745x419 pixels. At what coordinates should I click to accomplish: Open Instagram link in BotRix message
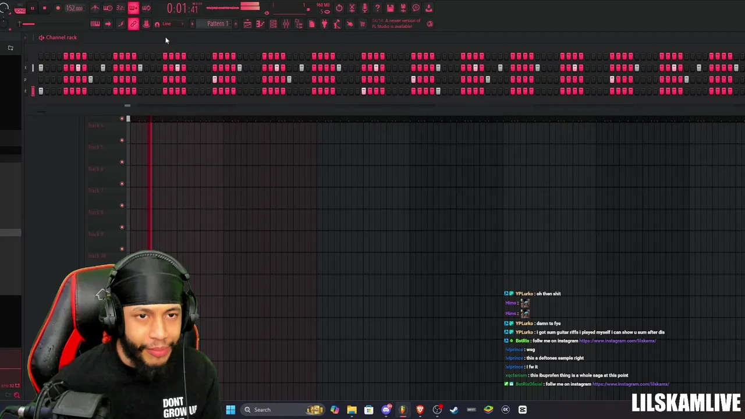point(618,341)
